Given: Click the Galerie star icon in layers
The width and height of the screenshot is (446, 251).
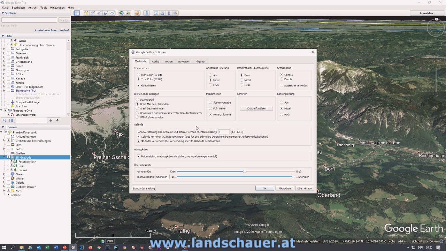Looking at the screenshot, I should (x=13, y=183).
